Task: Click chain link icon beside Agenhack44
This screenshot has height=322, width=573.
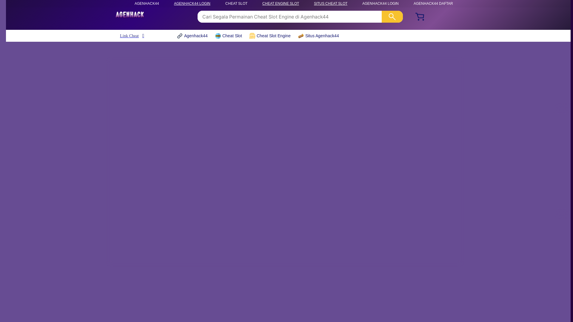Action: tap(180, 36)
